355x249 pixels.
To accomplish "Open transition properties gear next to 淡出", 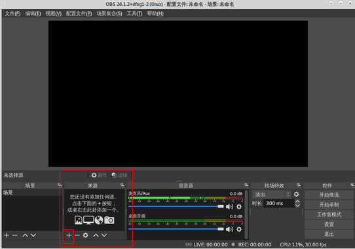I will 296,194.
